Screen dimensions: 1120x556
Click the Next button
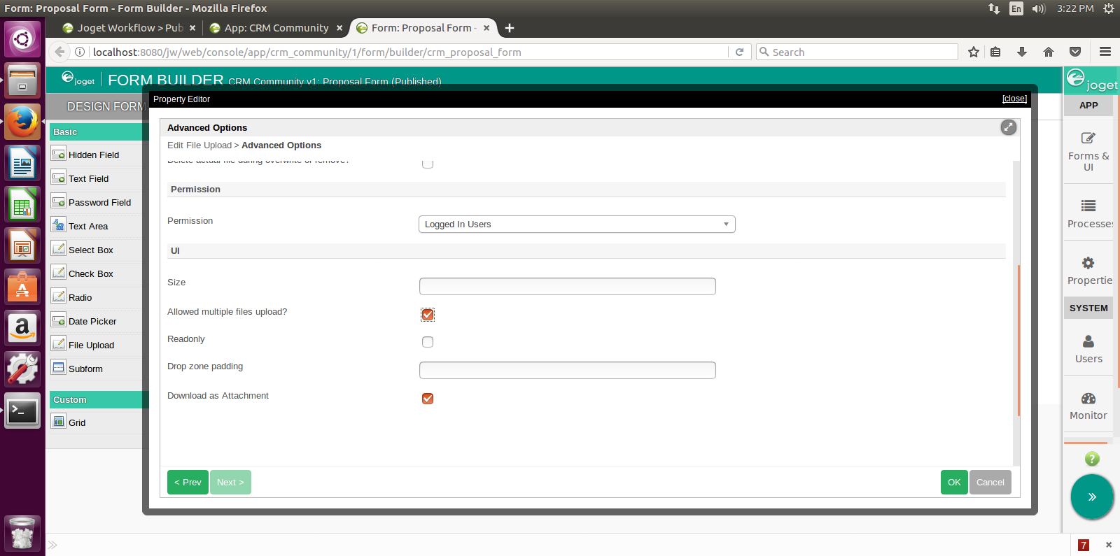[230, 482]
